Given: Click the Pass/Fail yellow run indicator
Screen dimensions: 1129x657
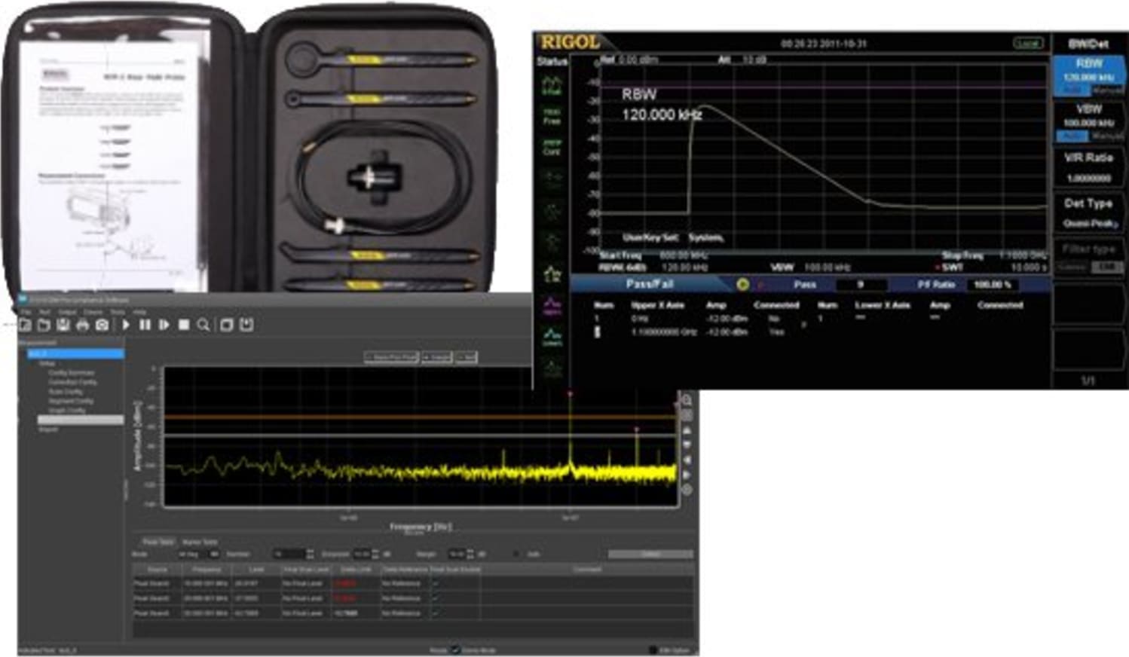Looking at the screenshot, I should tap(742, 284).
